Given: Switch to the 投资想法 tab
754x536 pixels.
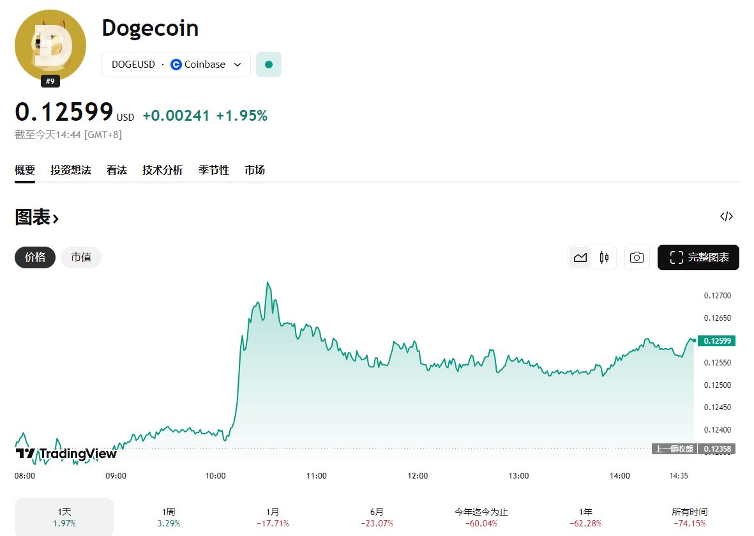Looking at the screenshot, I should pyautogui.click(x=71, y=170).
